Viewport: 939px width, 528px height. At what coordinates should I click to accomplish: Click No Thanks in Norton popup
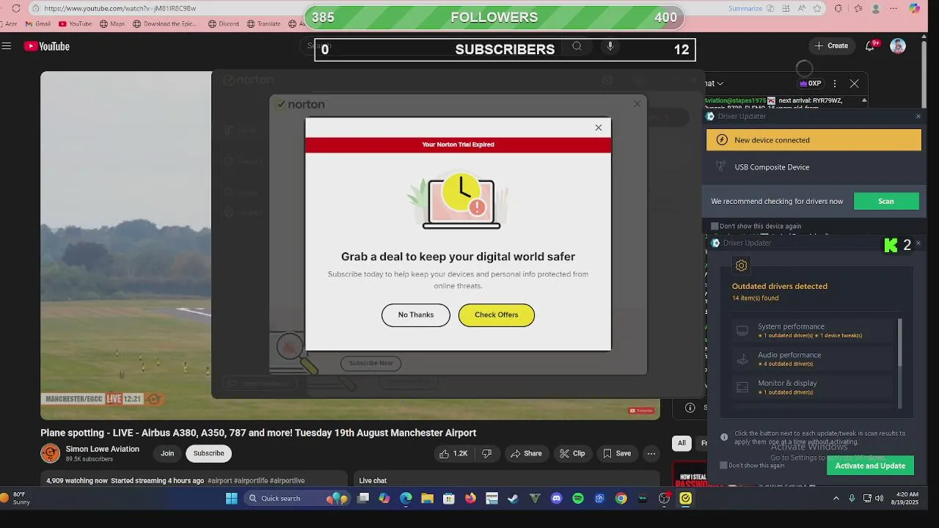(x=416, y=315)
